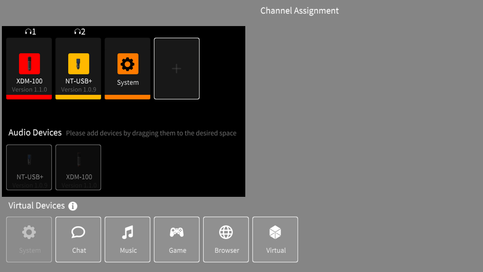Click the greyed-out System virtual device
The image size is (483, 272).
coord(29,240)
